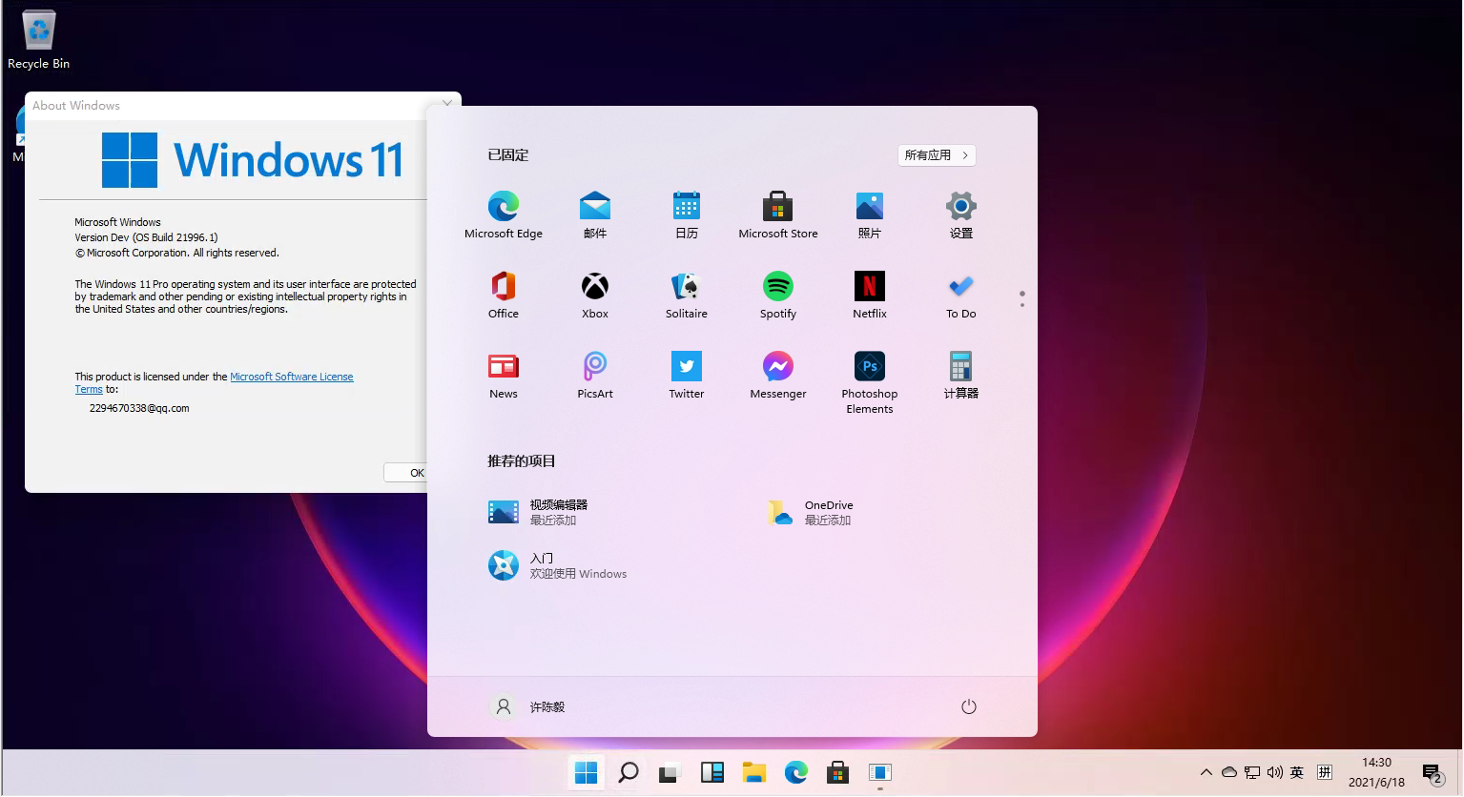Open the user account menu 许陈毅

coord(527,706)
